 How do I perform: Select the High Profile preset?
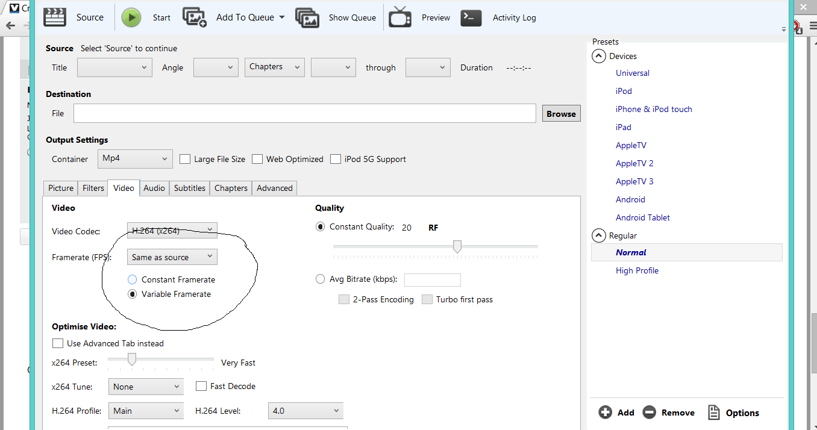pyautogui.click(x=637, y=270)
